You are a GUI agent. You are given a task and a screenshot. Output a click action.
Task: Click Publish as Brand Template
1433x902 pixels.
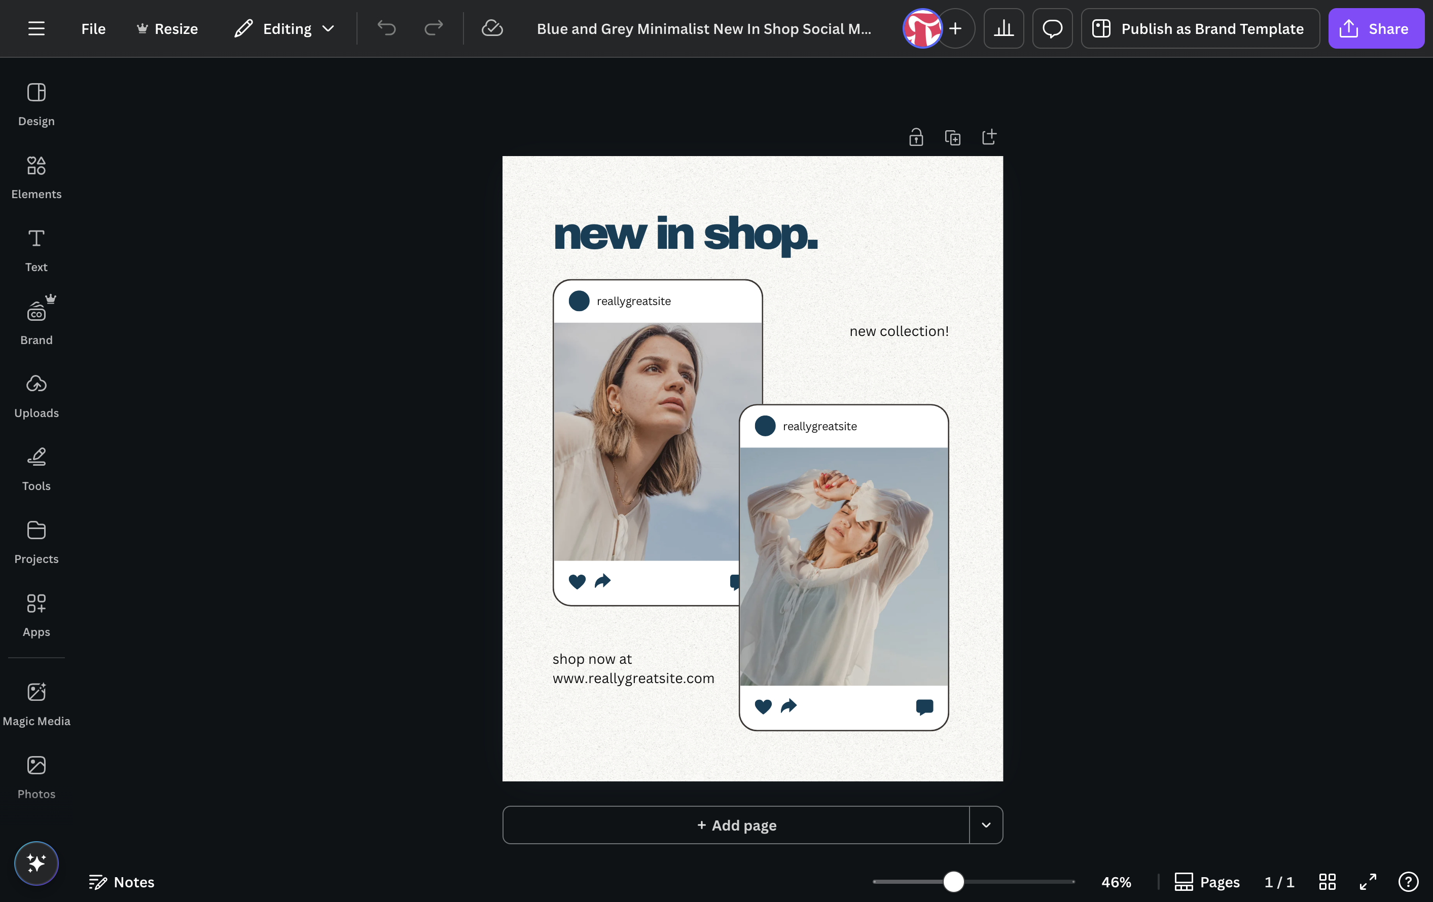coord(1200,28)
